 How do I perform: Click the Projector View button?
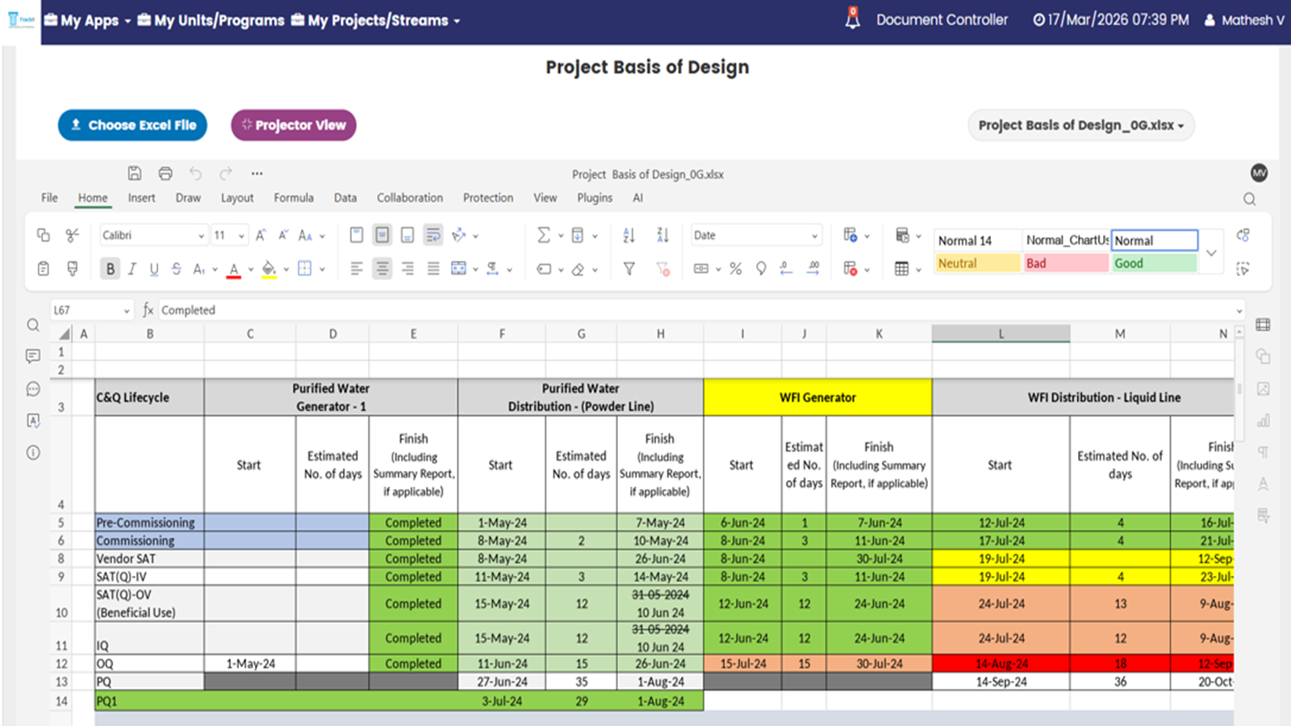294,125
